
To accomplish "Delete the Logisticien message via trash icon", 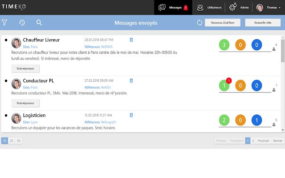I will pyautogui.click(x=131, y=115).
